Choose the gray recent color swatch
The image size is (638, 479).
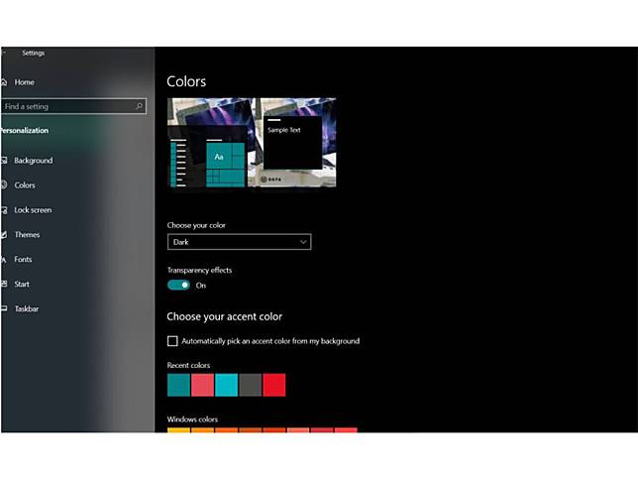(251, 385)
